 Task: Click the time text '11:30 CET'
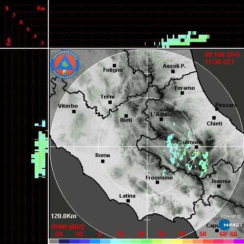[220, 62]
